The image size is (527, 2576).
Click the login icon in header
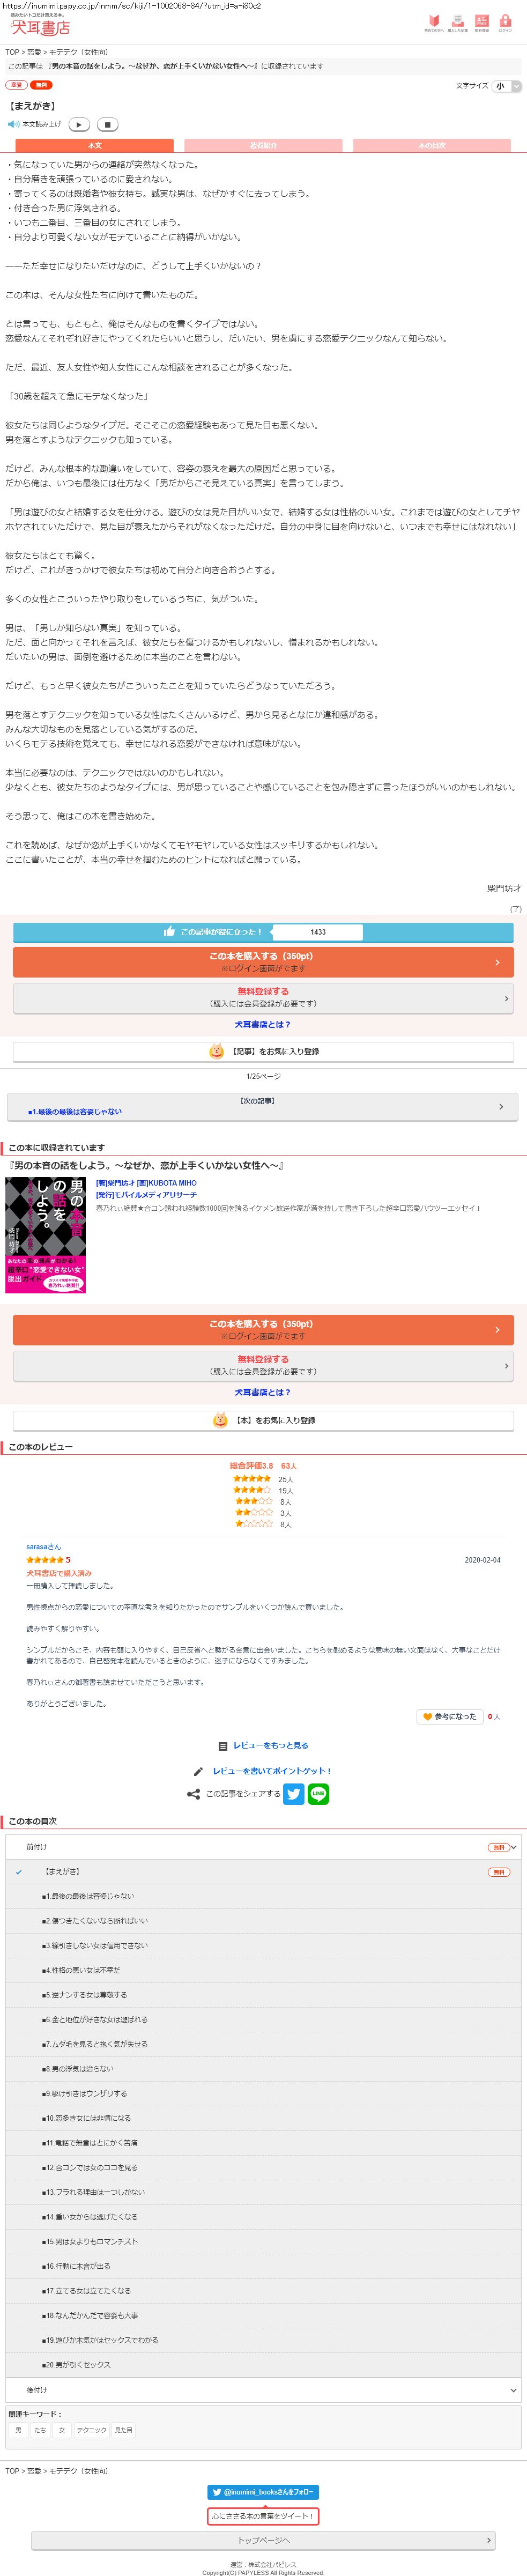(505, 24)
